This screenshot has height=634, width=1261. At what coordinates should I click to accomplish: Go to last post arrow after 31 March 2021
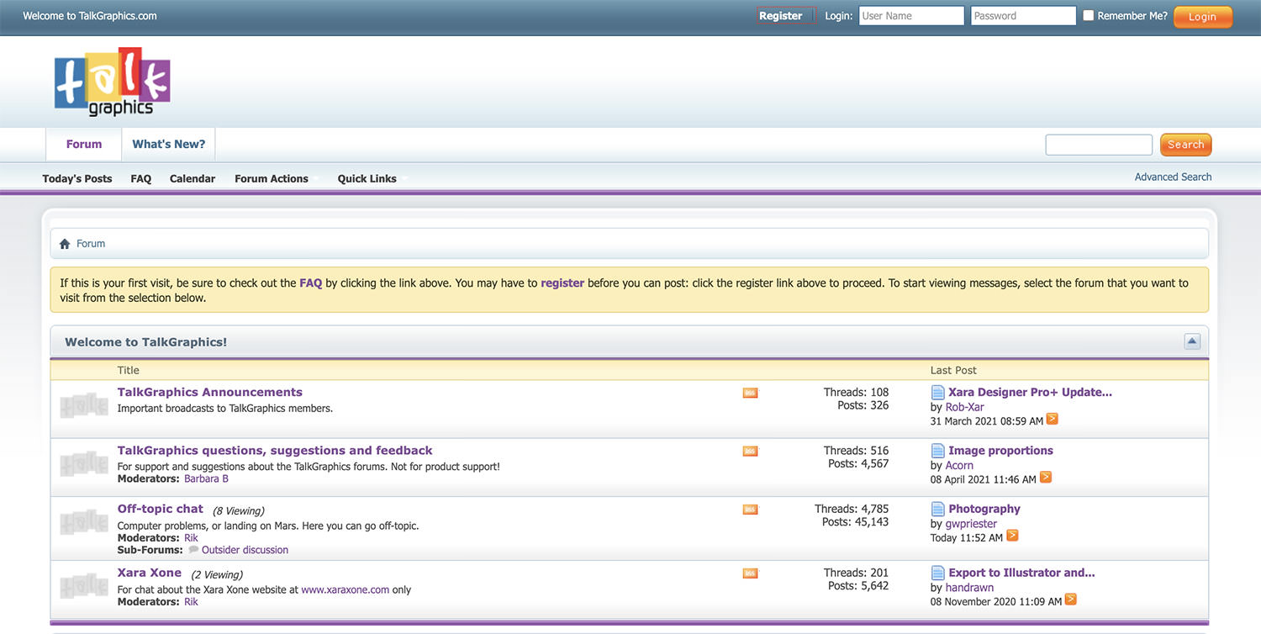1053,419
